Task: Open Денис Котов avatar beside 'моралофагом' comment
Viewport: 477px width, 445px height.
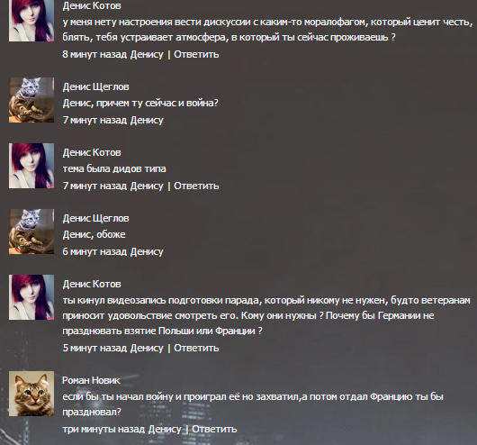Action: pyautogui.click(x=31, y=21)
